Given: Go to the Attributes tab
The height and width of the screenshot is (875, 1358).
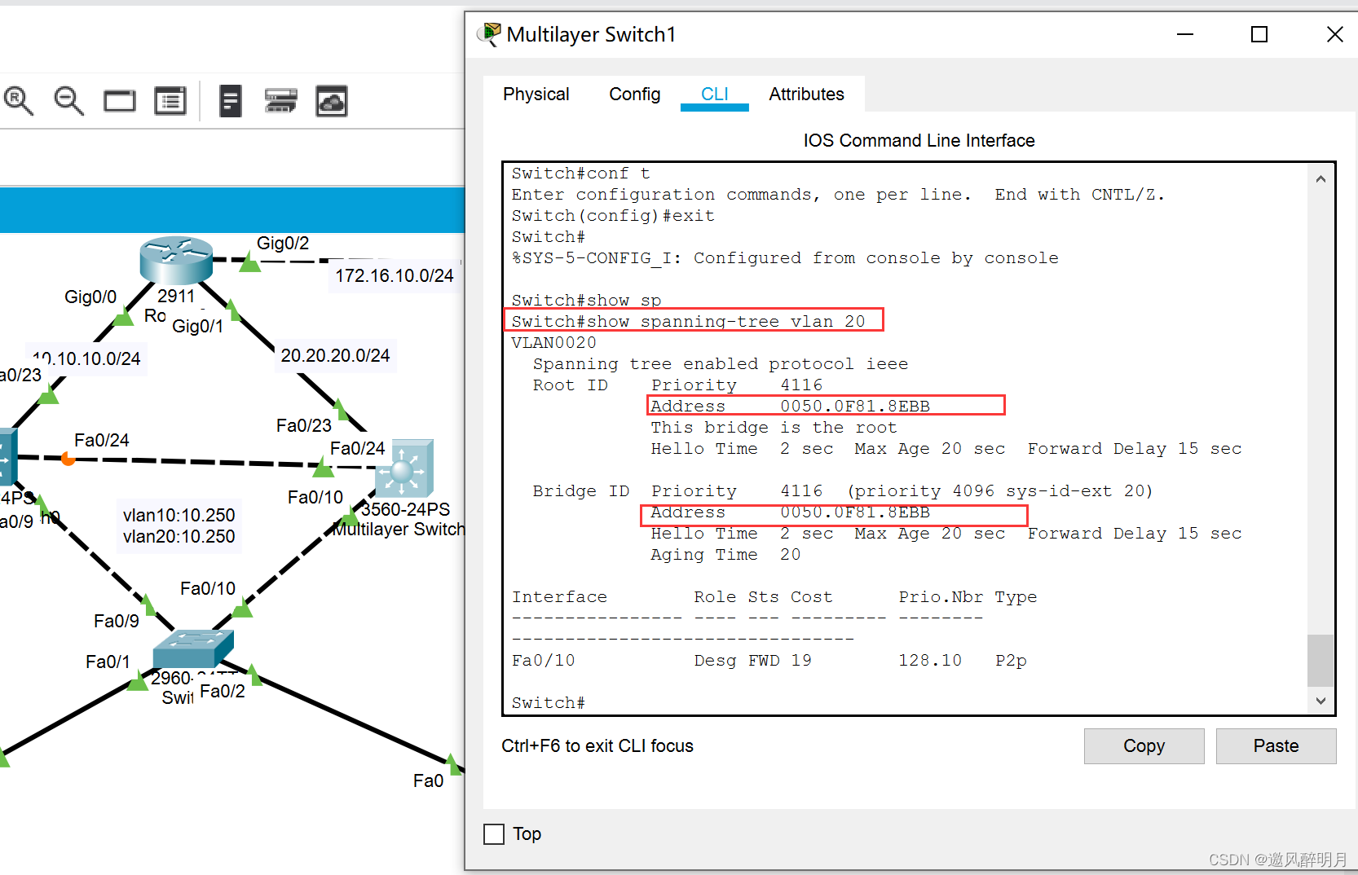Looking at the screenshot, I should pyautogui.click(x=806, y=95).
